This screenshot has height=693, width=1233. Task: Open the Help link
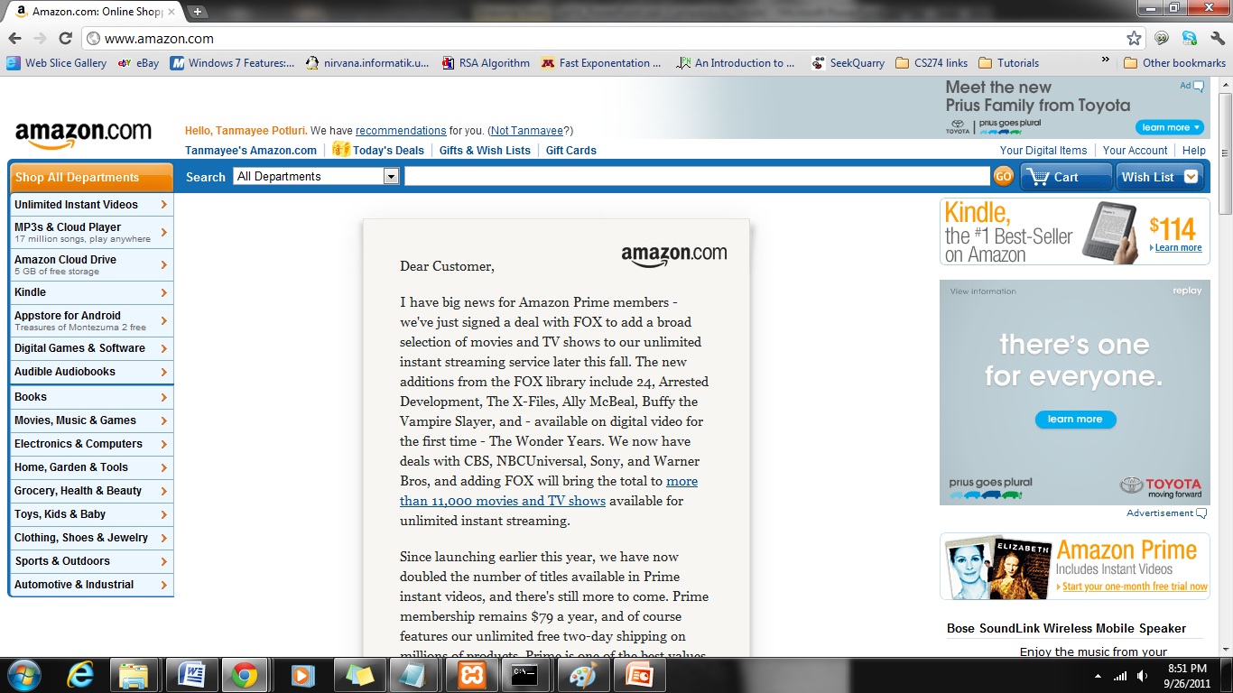pyautogui.click(x=1194, y=151)
